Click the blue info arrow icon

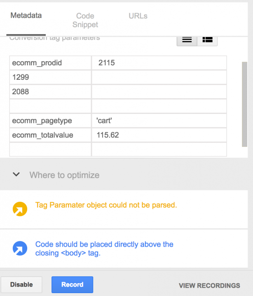[20, 248]
